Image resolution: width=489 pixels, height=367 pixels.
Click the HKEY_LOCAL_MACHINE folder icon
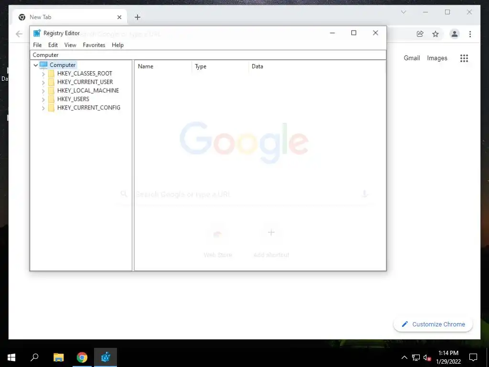51,90
